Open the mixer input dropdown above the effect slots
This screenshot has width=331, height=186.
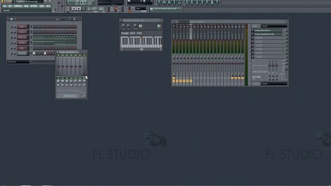coord(274,26)
